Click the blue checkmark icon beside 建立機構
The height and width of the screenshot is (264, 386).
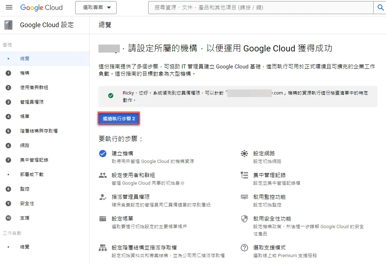[x=103, y=154]
